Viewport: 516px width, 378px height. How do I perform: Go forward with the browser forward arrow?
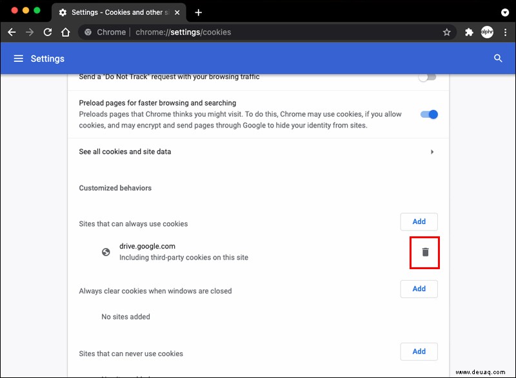pos(30,32)
